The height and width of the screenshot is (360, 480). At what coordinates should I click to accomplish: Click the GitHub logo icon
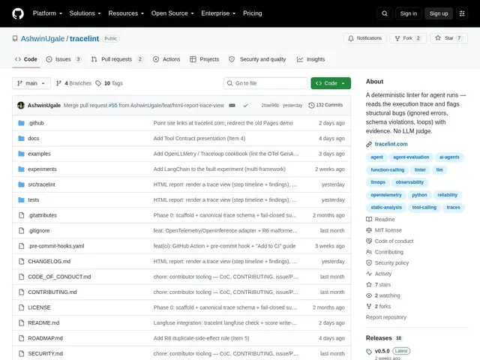coord(18,13)
